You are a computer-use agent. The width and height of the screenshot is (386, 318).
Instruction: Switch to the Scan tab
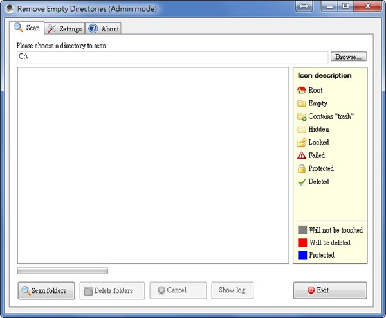pyautogui.click(x=27, y=28)
